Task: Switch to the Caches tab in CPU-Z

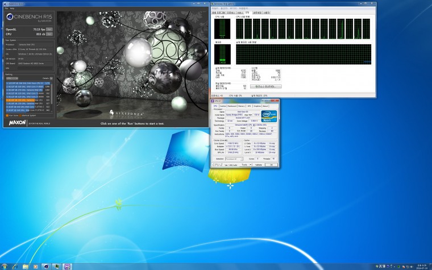Action: (x=223, y=106)
